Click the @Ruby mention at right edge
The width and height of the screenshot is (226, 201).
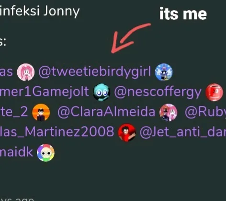click(205, 113)
